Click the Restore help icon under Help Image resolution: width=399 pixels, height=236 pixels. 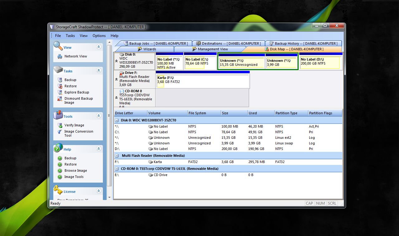pos(60,164)
